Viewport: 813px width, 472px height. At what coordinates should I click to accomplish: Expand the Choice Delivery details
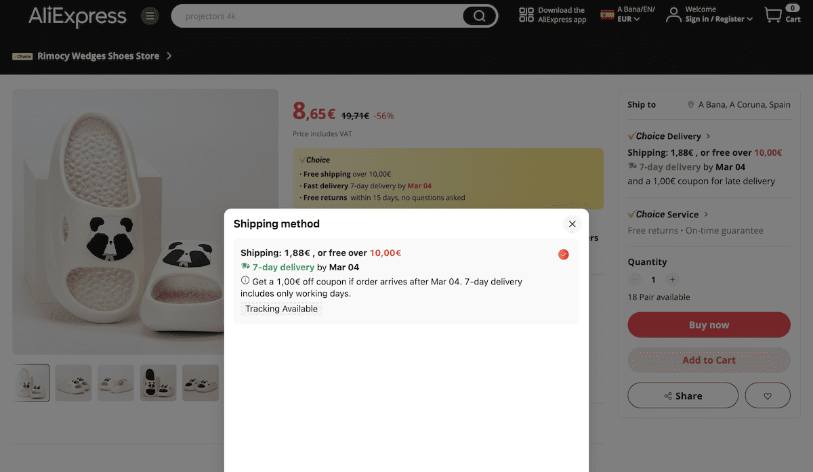669,135
